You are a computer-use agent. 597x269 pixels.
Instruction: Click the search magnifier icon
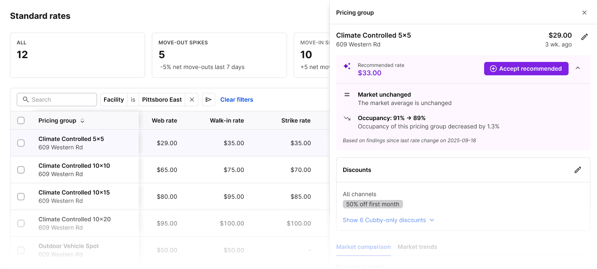(x=25, y=100)
